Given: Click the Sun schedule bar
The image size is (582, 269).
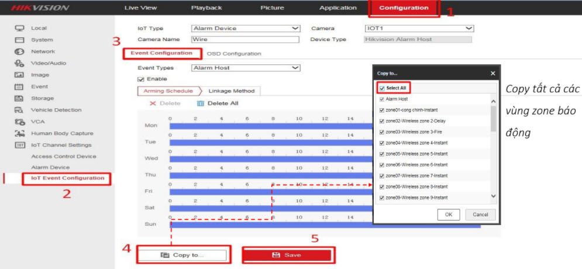Looking at the screenshot, I should point(325,225).
